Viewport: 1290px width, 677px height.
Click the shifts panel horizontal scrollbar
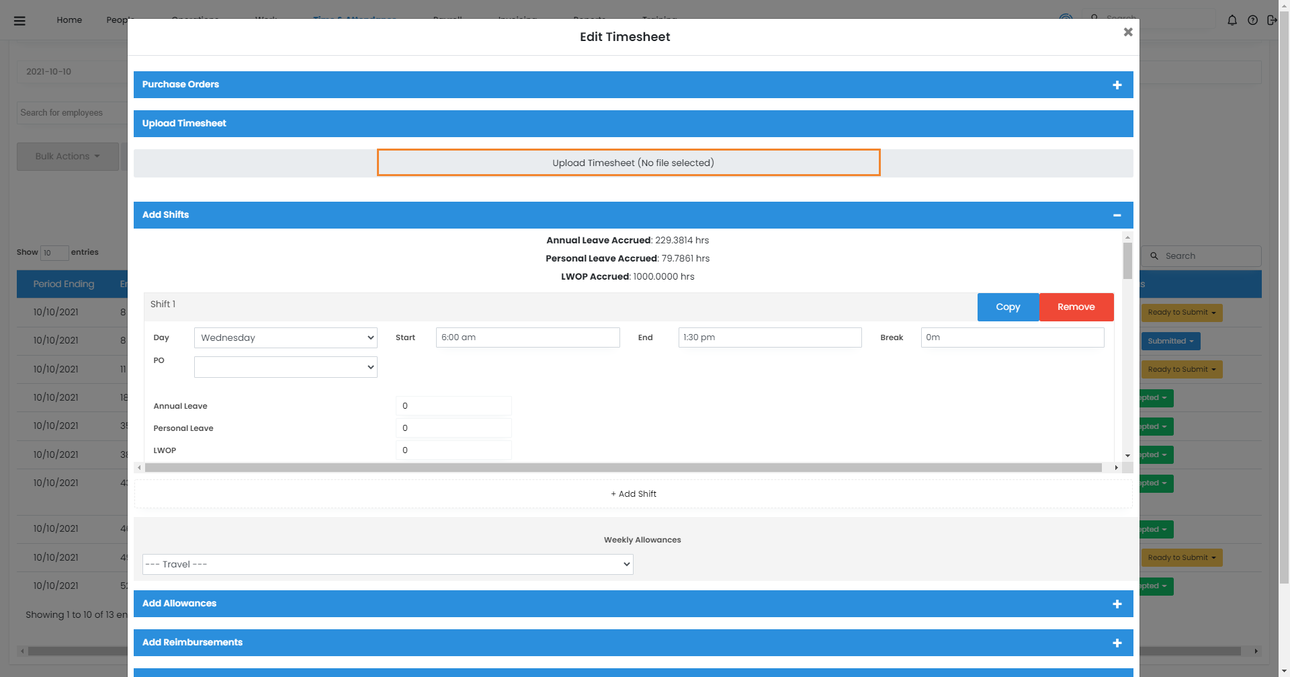[x=623, y=468]
